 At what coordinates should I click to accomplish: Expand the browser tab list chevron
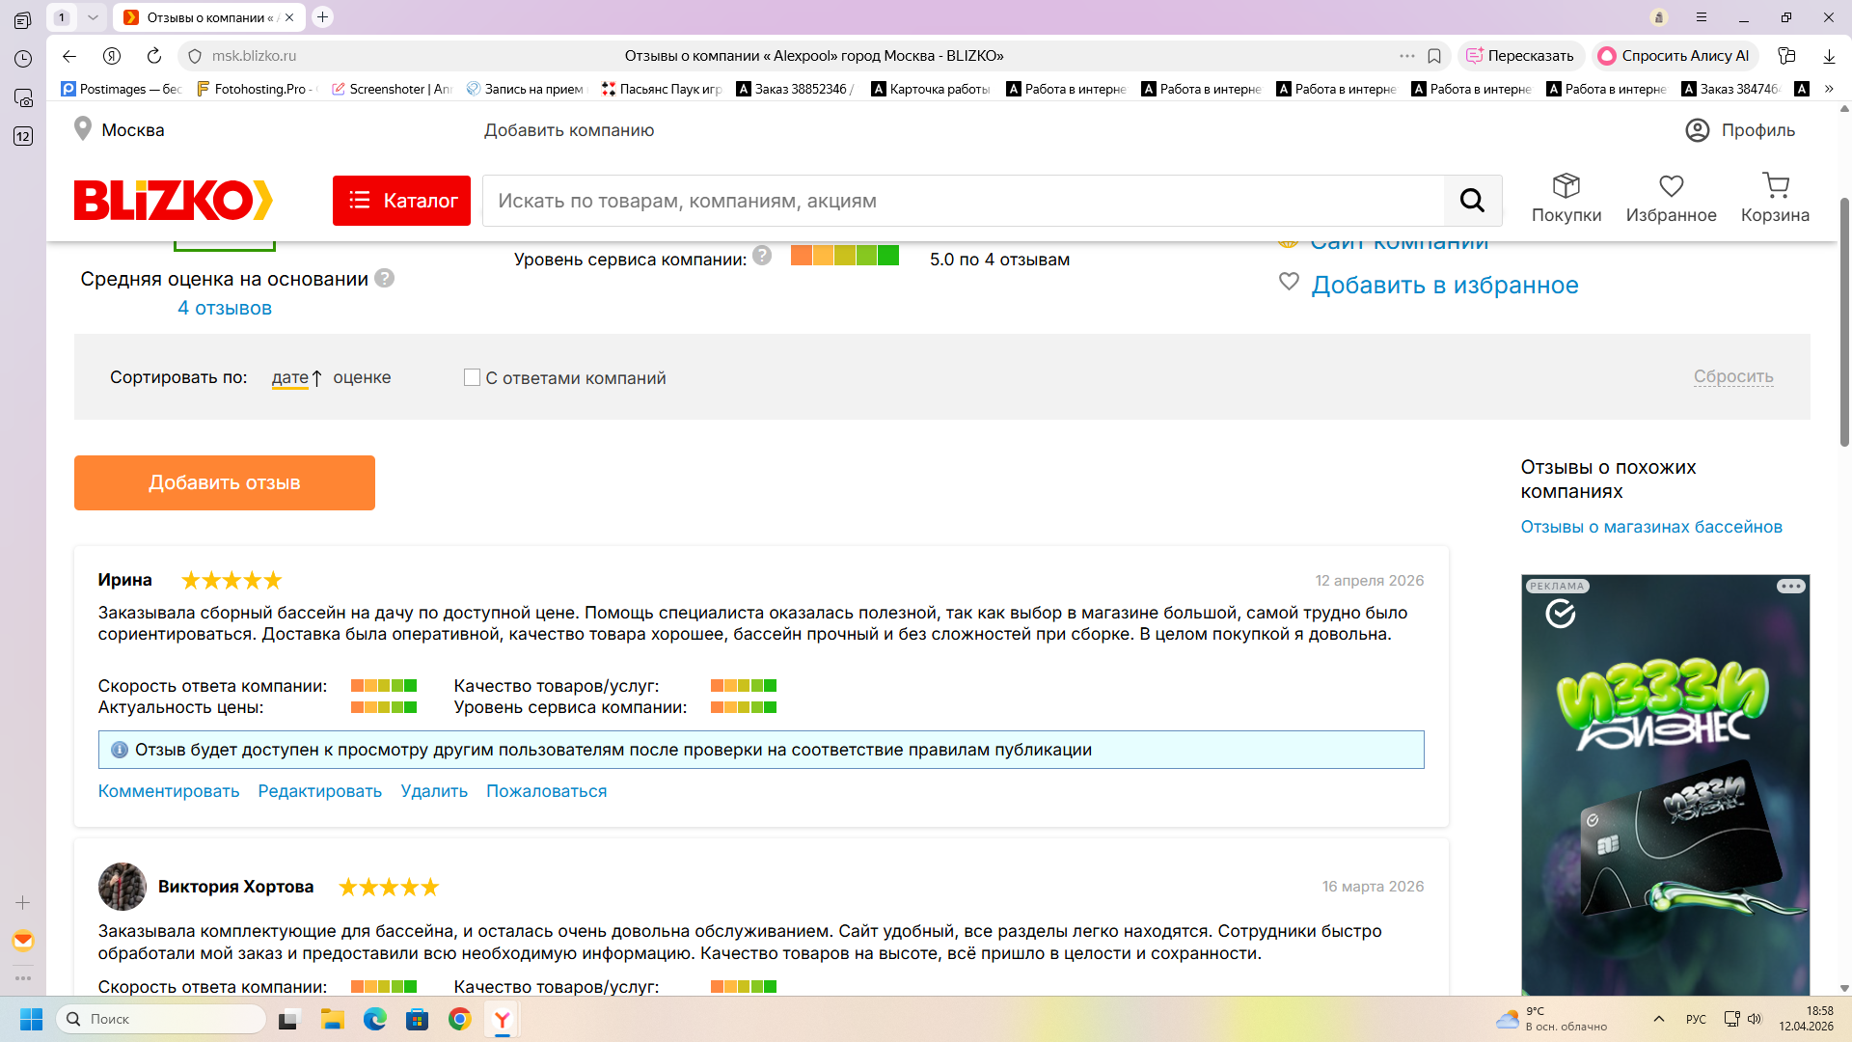(93, 17)
